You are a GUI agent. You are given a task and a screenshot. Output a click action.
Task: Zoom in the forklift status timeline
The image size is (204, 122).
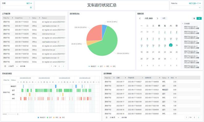18,114
